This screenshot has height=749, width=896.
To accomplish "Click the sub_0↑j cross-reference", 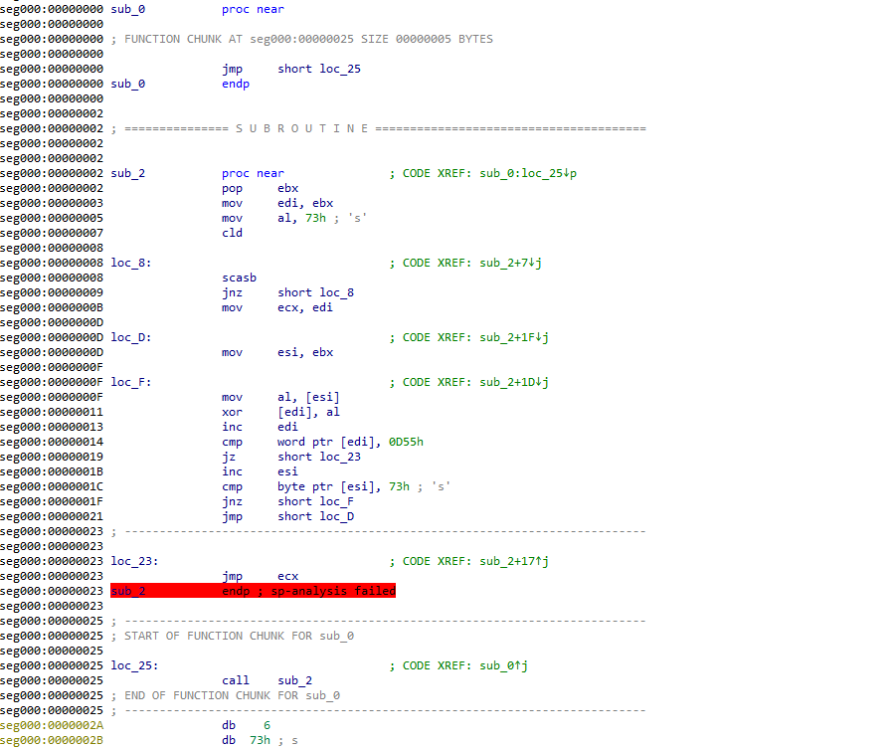I will (x=503, y=665).
